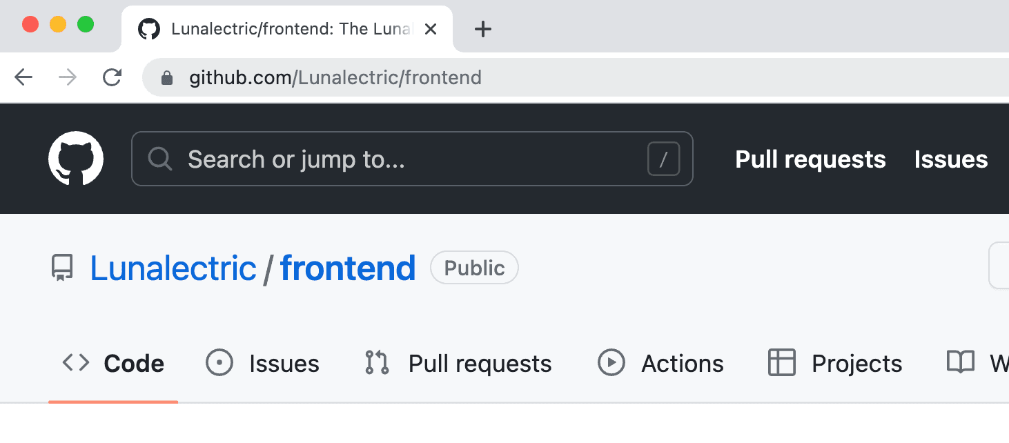This screenshot has height=443, width=1009.
Task: Click the Wiki book icon
Action: click(x=959, y=362)
